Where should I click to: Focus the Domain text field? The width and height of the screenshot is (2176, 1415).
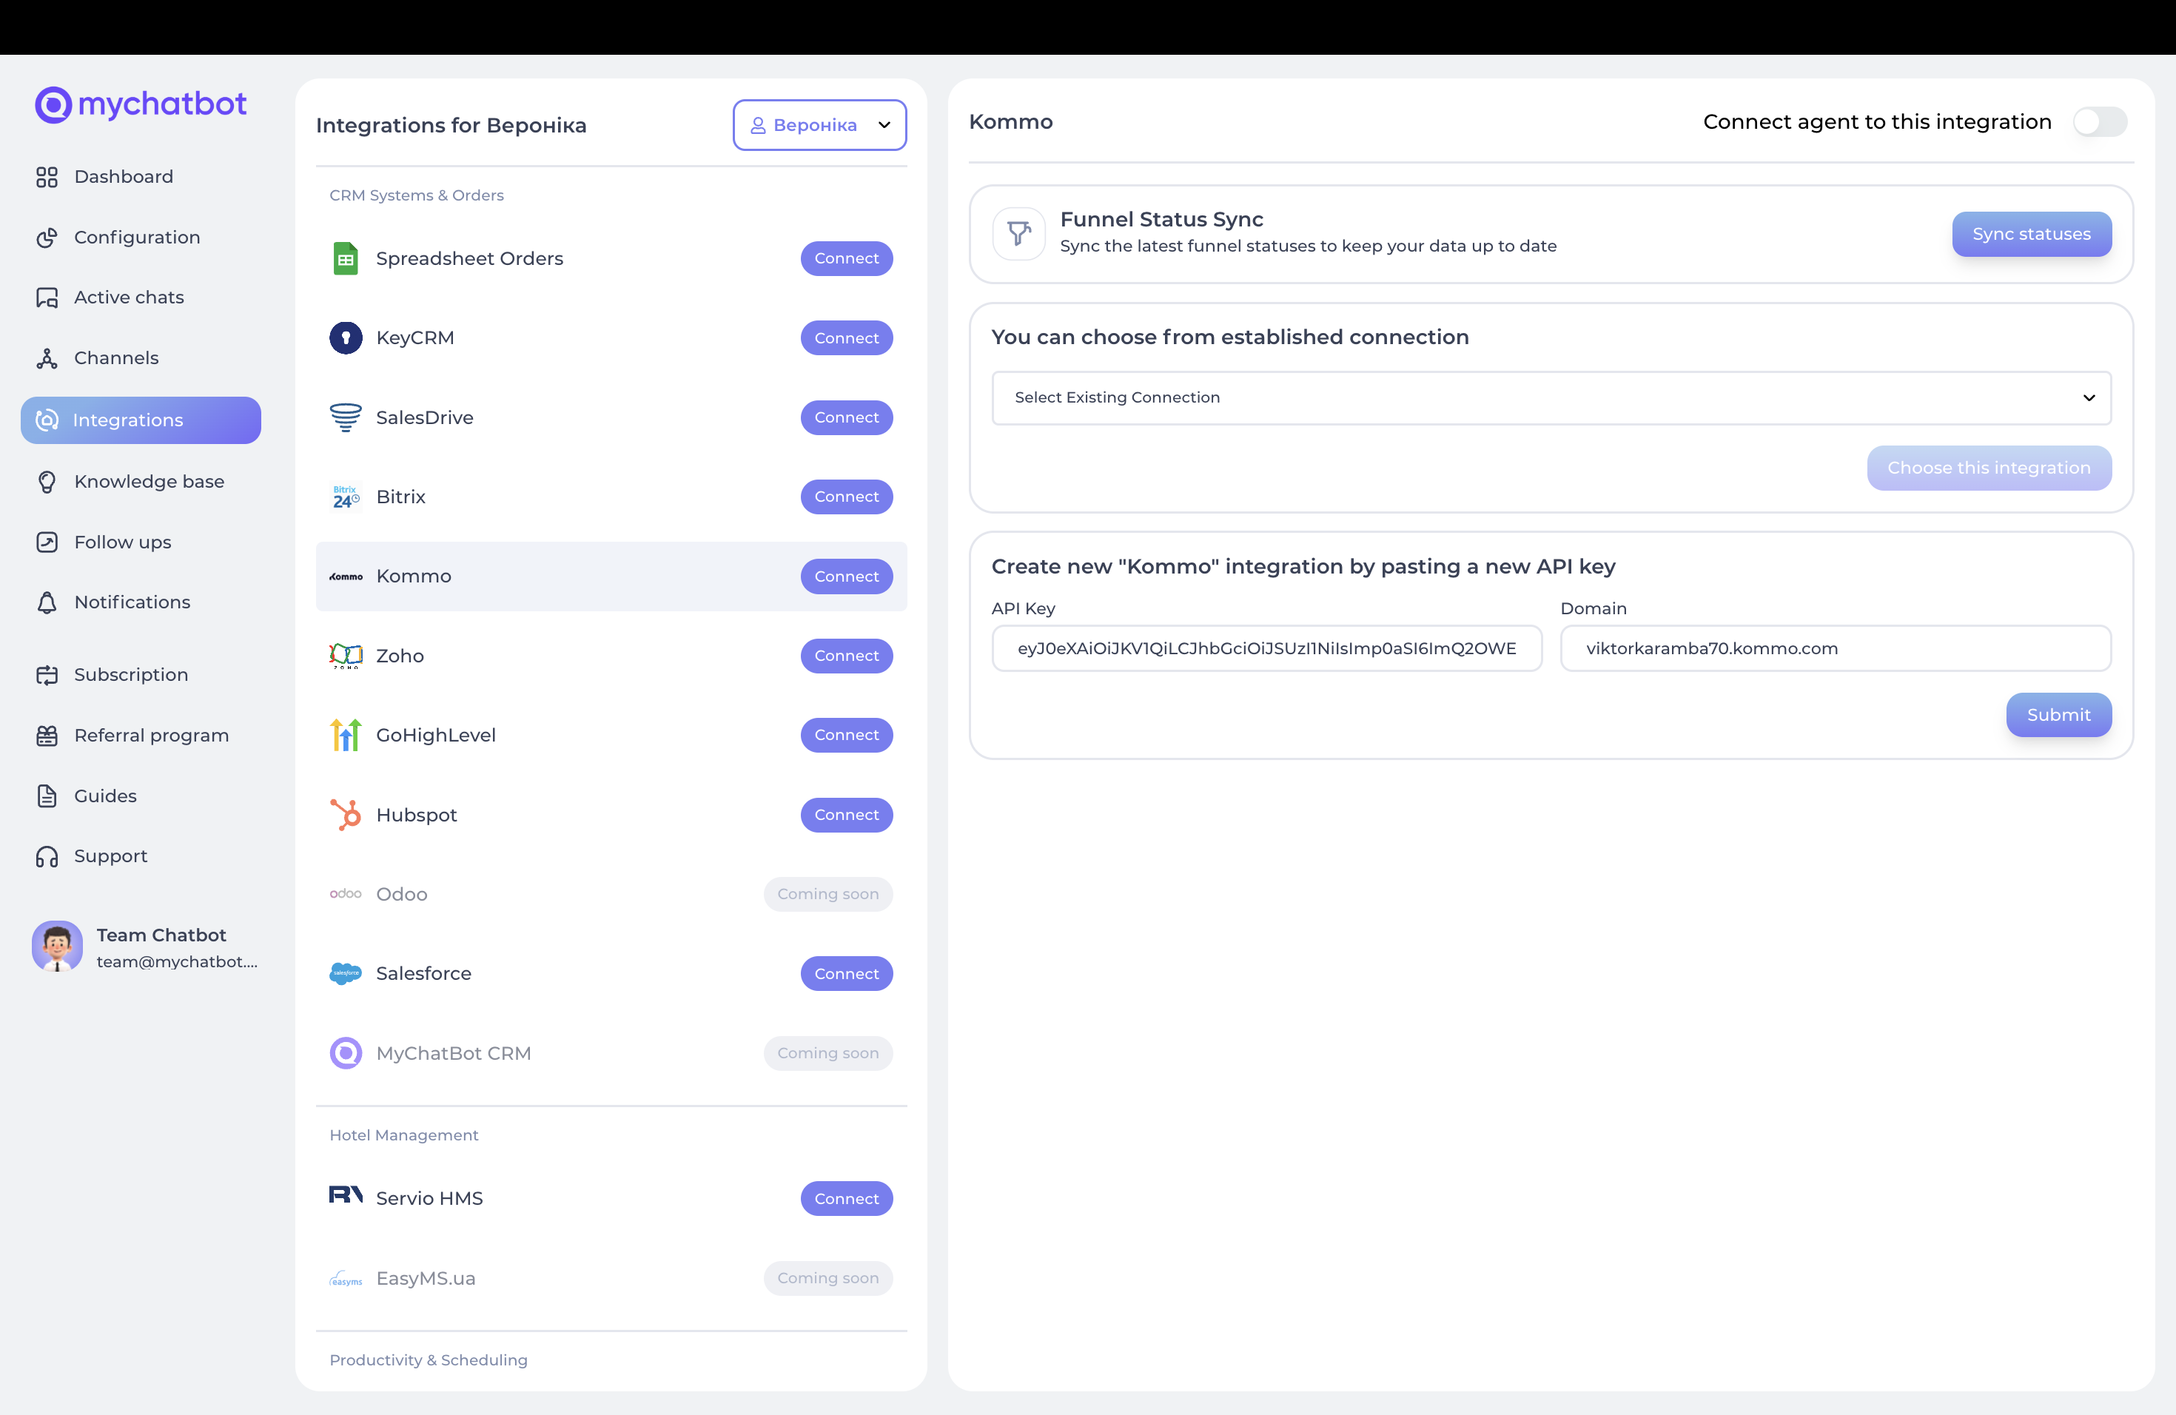[x=1835, y=649]
